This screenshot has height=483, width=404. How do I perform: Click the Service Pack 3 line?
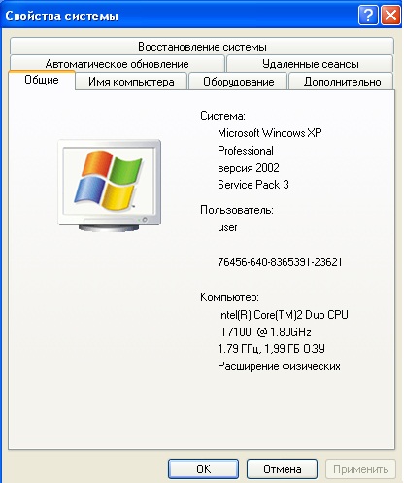(253, 185)
